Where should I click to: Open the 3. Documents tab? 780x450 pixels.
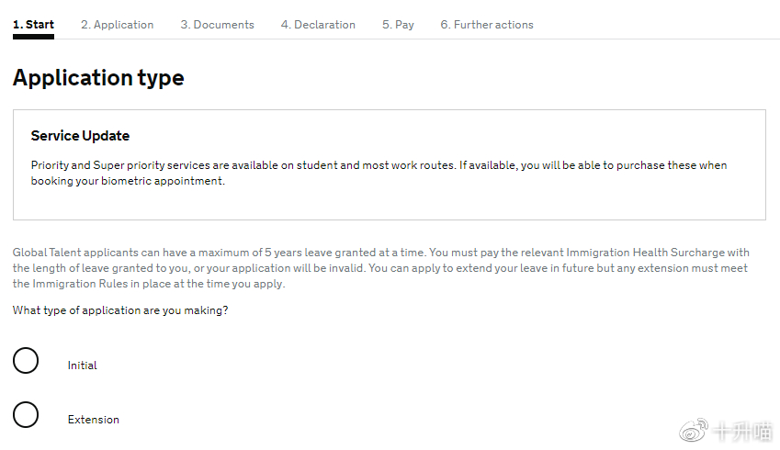(x=217, y=25)
